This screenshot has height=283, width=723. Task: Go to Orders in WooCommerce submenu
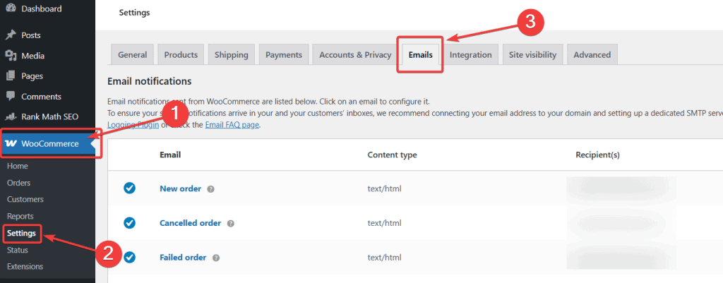[20, 183]
